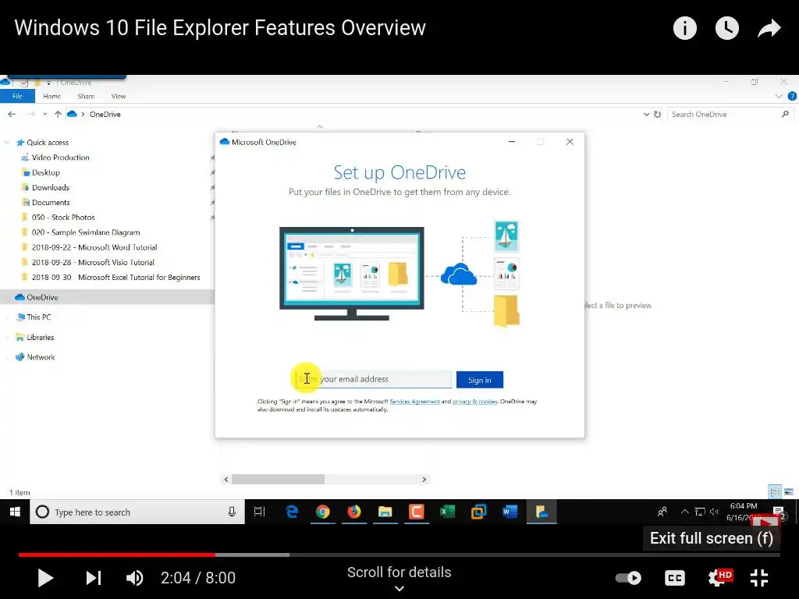
Task: Click the Quick Access Toolbar dropdown arrow
Action: coord(48,83)
